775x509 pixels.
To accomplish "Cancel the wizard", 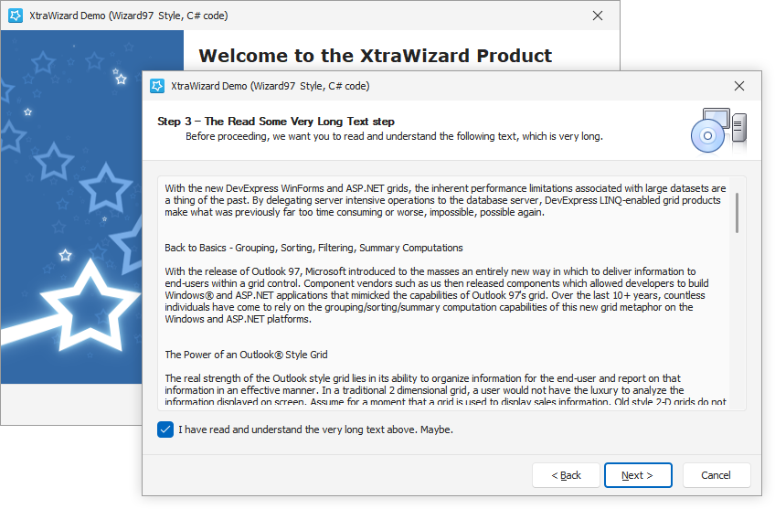I will point(717,475).
